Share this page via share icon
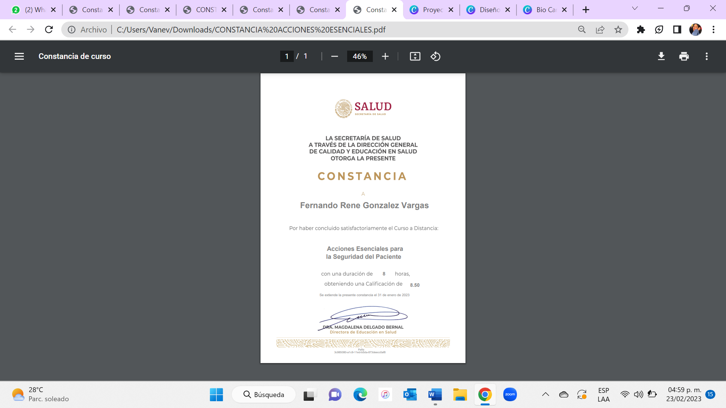The width and height of the screenshot is (726, 408). 600,29
